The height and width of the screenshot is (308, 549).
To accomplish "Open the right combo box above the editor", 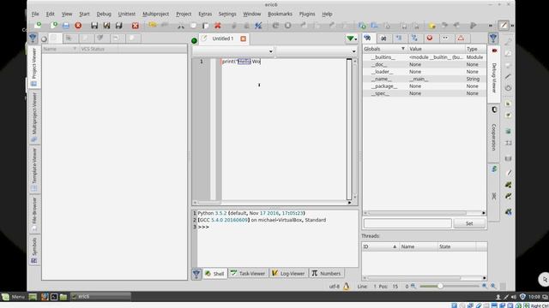I will (x=317, y=51).
